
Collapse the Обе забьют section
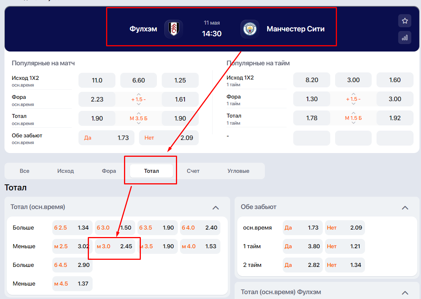405,208
